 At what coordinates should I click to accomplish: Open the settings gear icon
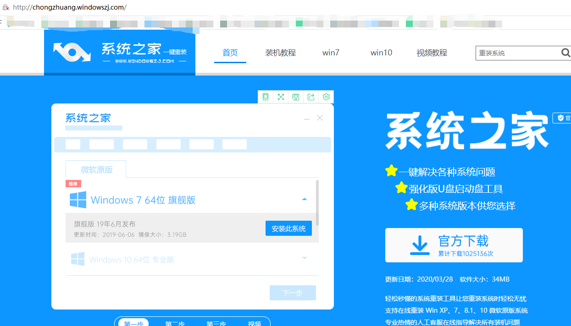326,97
